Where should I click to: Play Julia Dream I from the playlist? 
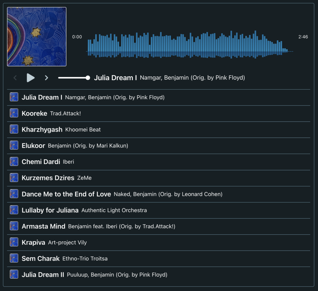(x=42, y=97)
